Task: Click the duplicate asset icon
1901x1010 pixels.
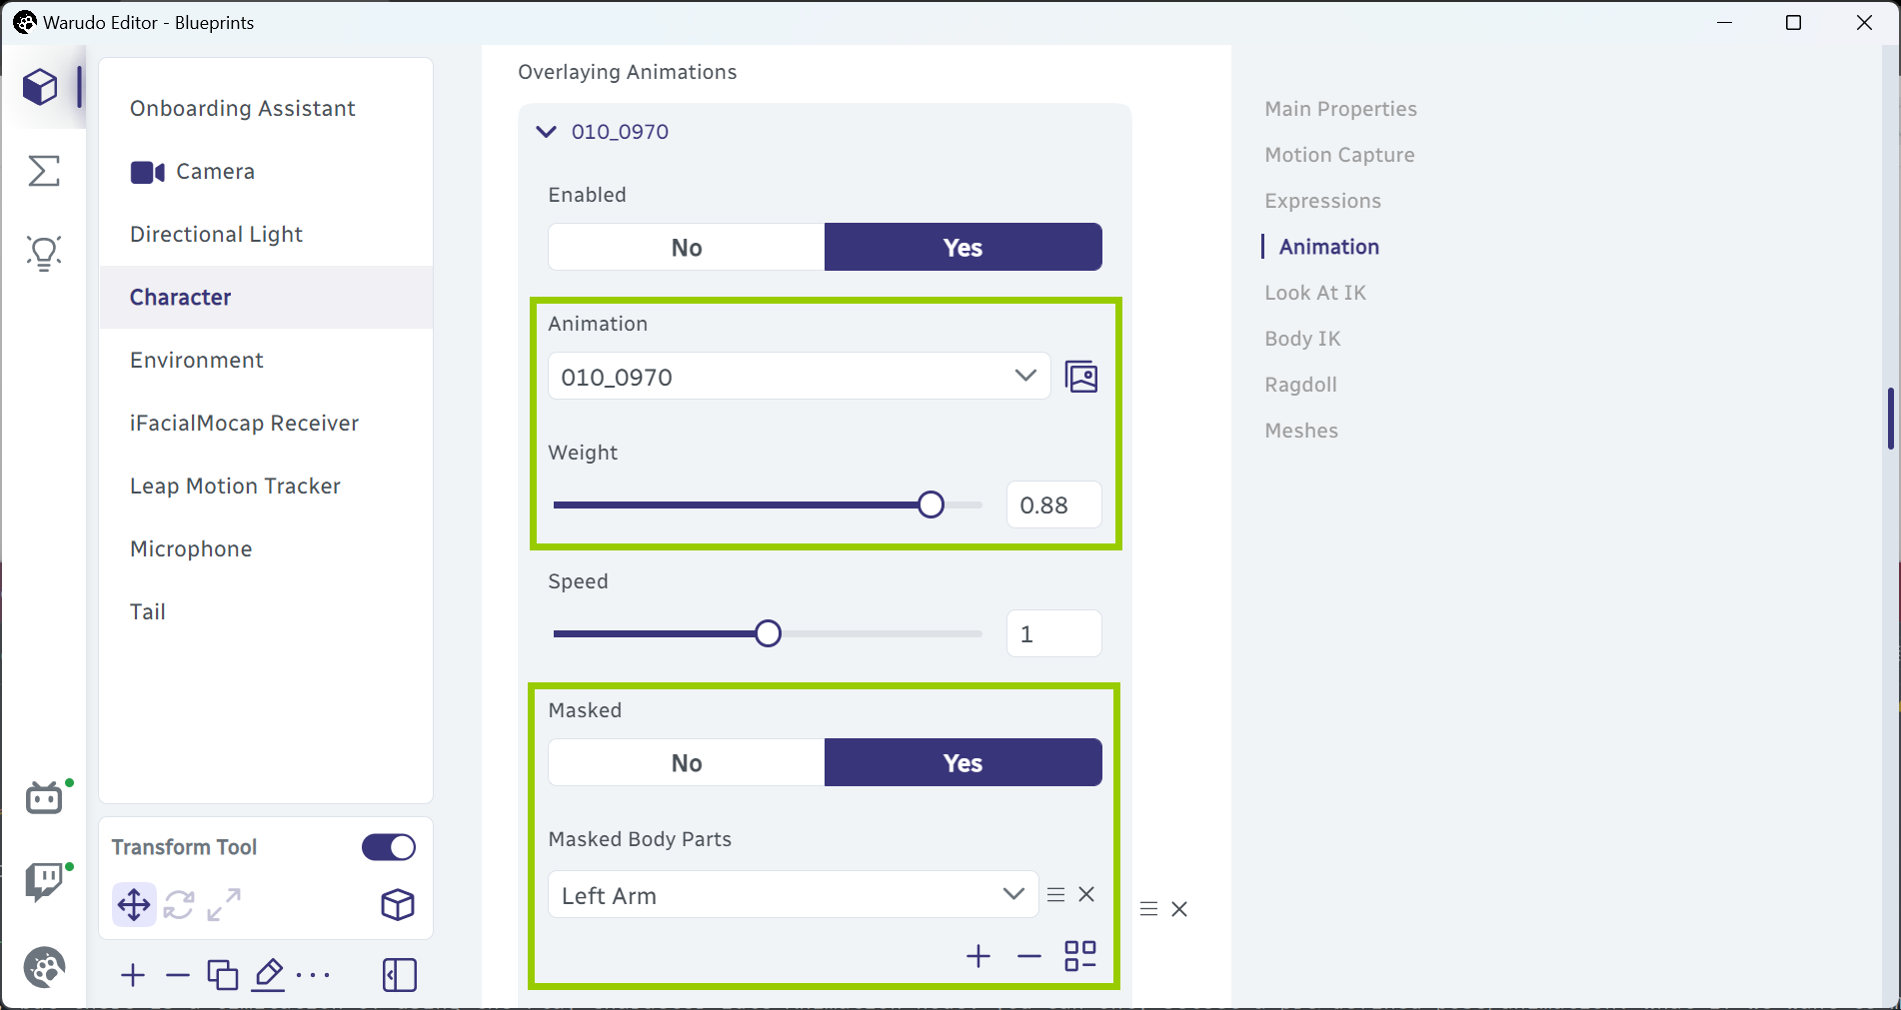Action: coord(222,974)
